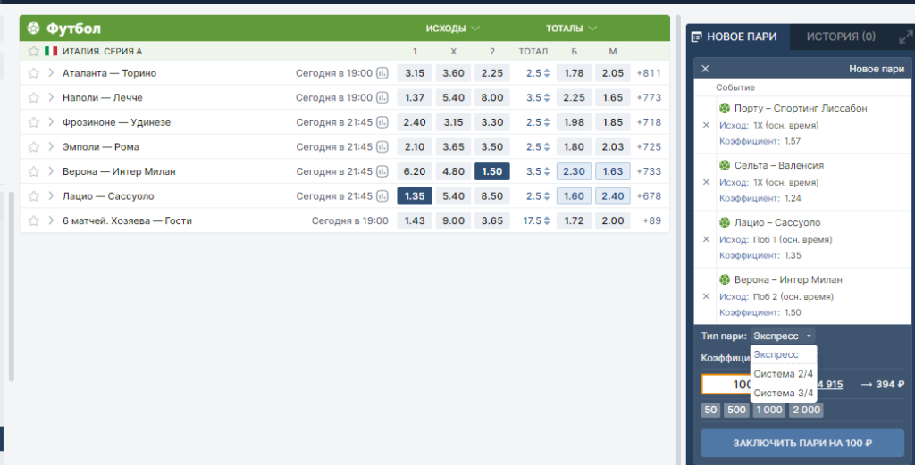Adjust total stepper for Верона — Интер Милан
This screenshot has width=915, height=465.
pos(547,171)
